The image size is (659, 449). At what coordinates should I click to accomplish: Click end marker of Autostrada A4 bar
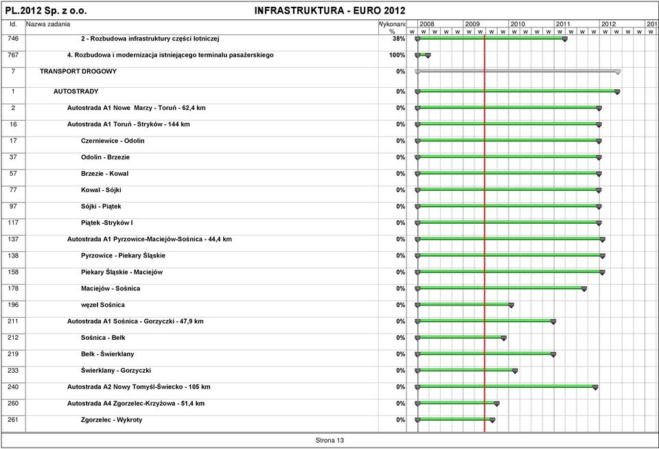point(497,404)
